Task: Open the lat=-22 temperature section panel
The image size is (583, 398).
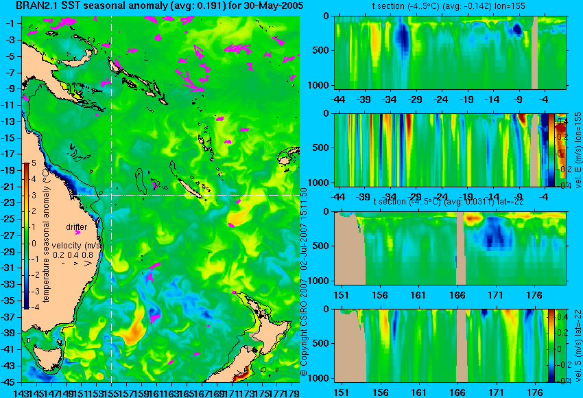Action: [x=450, y=248]
